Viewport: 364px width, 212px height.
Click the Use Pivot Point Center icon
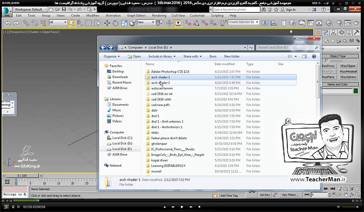[x=159, y=23]
